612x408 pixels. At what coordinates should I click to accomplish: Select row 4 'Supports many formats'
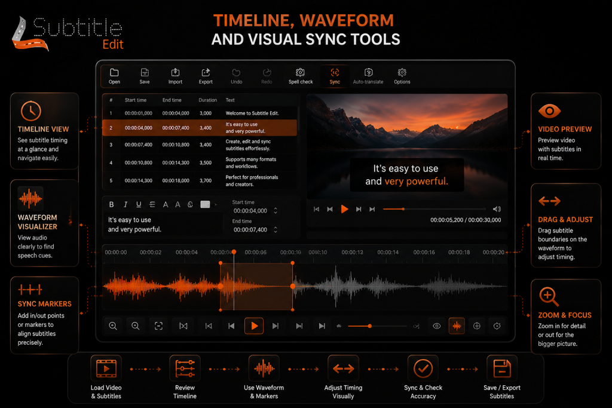200,162
